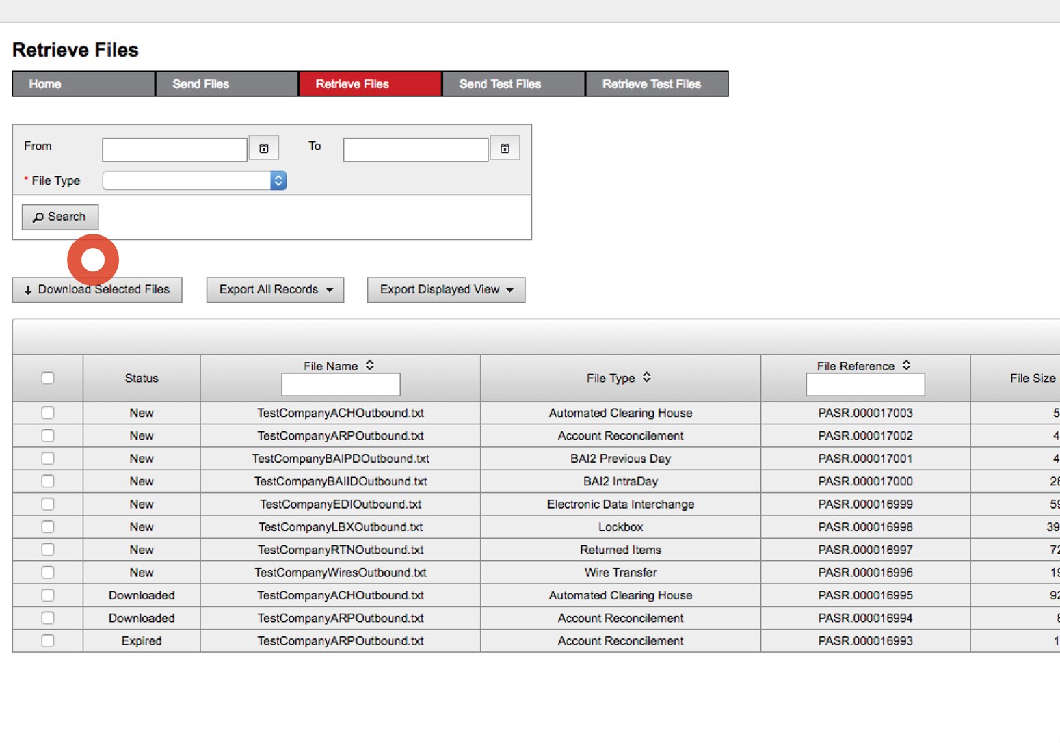Viewport: 1060px width, 743px height.
Task: Open the calendar picker for the To date
Action: 505,148
